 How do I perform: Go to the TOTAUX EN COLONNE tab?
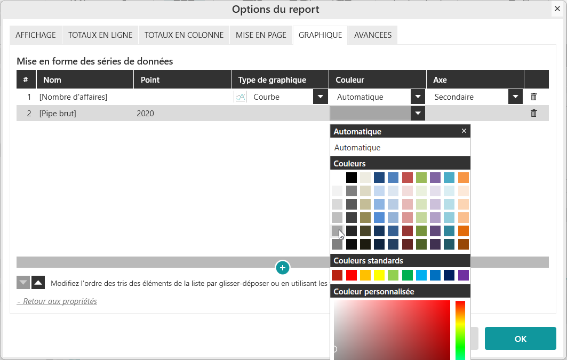click(x=184, y=35)
